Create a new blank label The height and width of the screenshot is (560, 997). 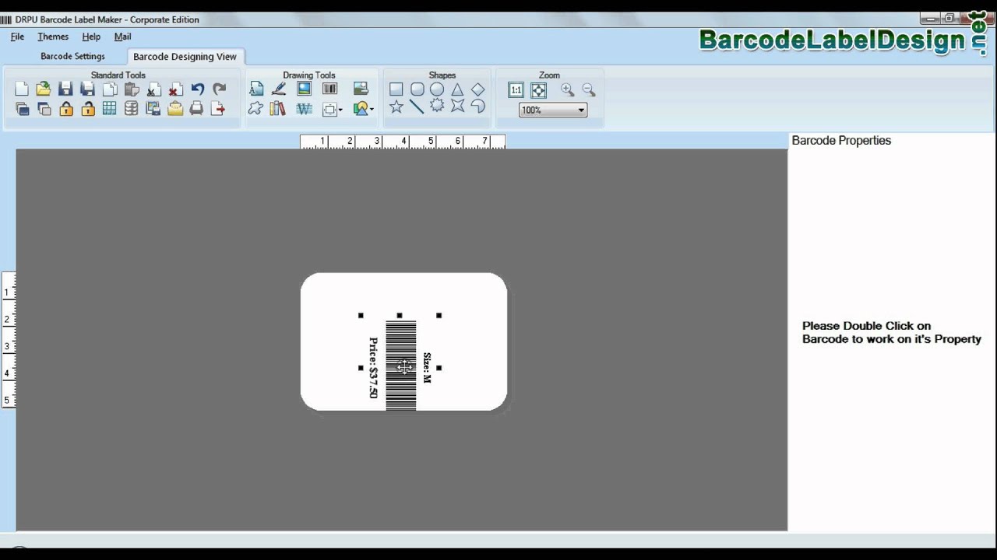pos(22,89)
